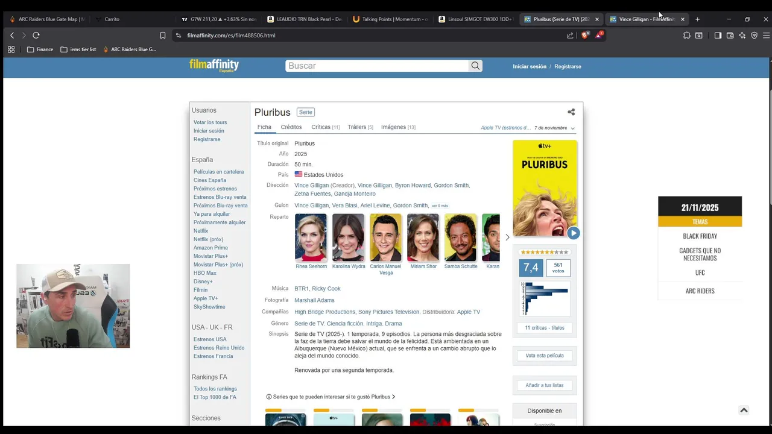Open the Brave Wallet icon

tap(730, 36)
